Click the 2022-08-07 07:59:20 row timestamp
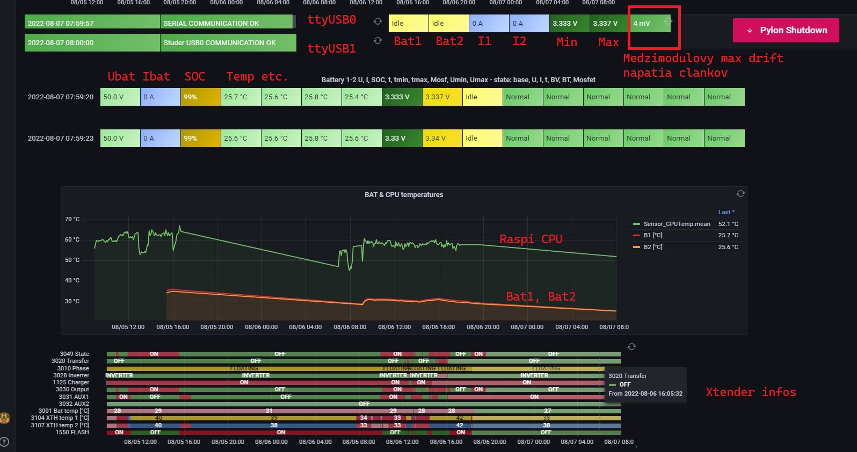 pos(61,97)
